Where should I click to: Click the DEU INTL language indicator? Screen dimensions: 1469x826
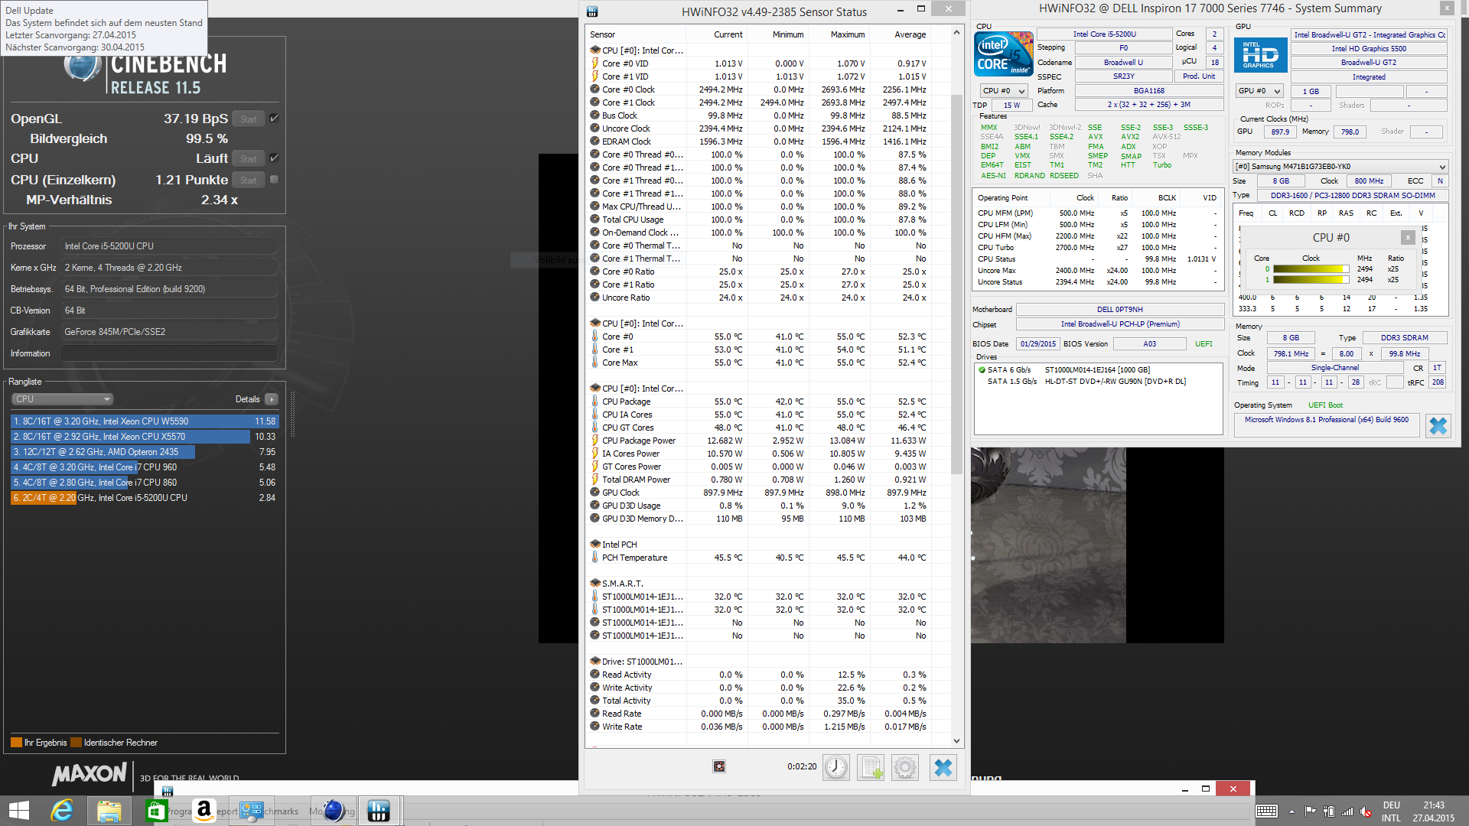pos(1391,811)
